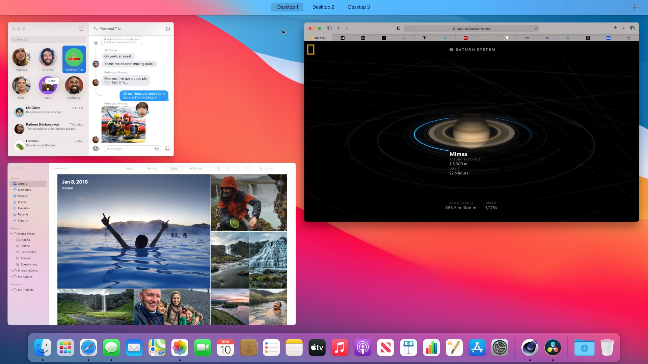Collapse Media Types in the Photos sidebar
This screenshot has width=648, height=364.
coord(11,234)
